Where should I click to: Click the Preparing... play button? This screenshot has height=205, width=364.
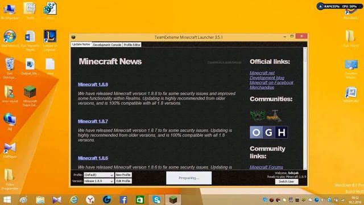pos(189,178)
